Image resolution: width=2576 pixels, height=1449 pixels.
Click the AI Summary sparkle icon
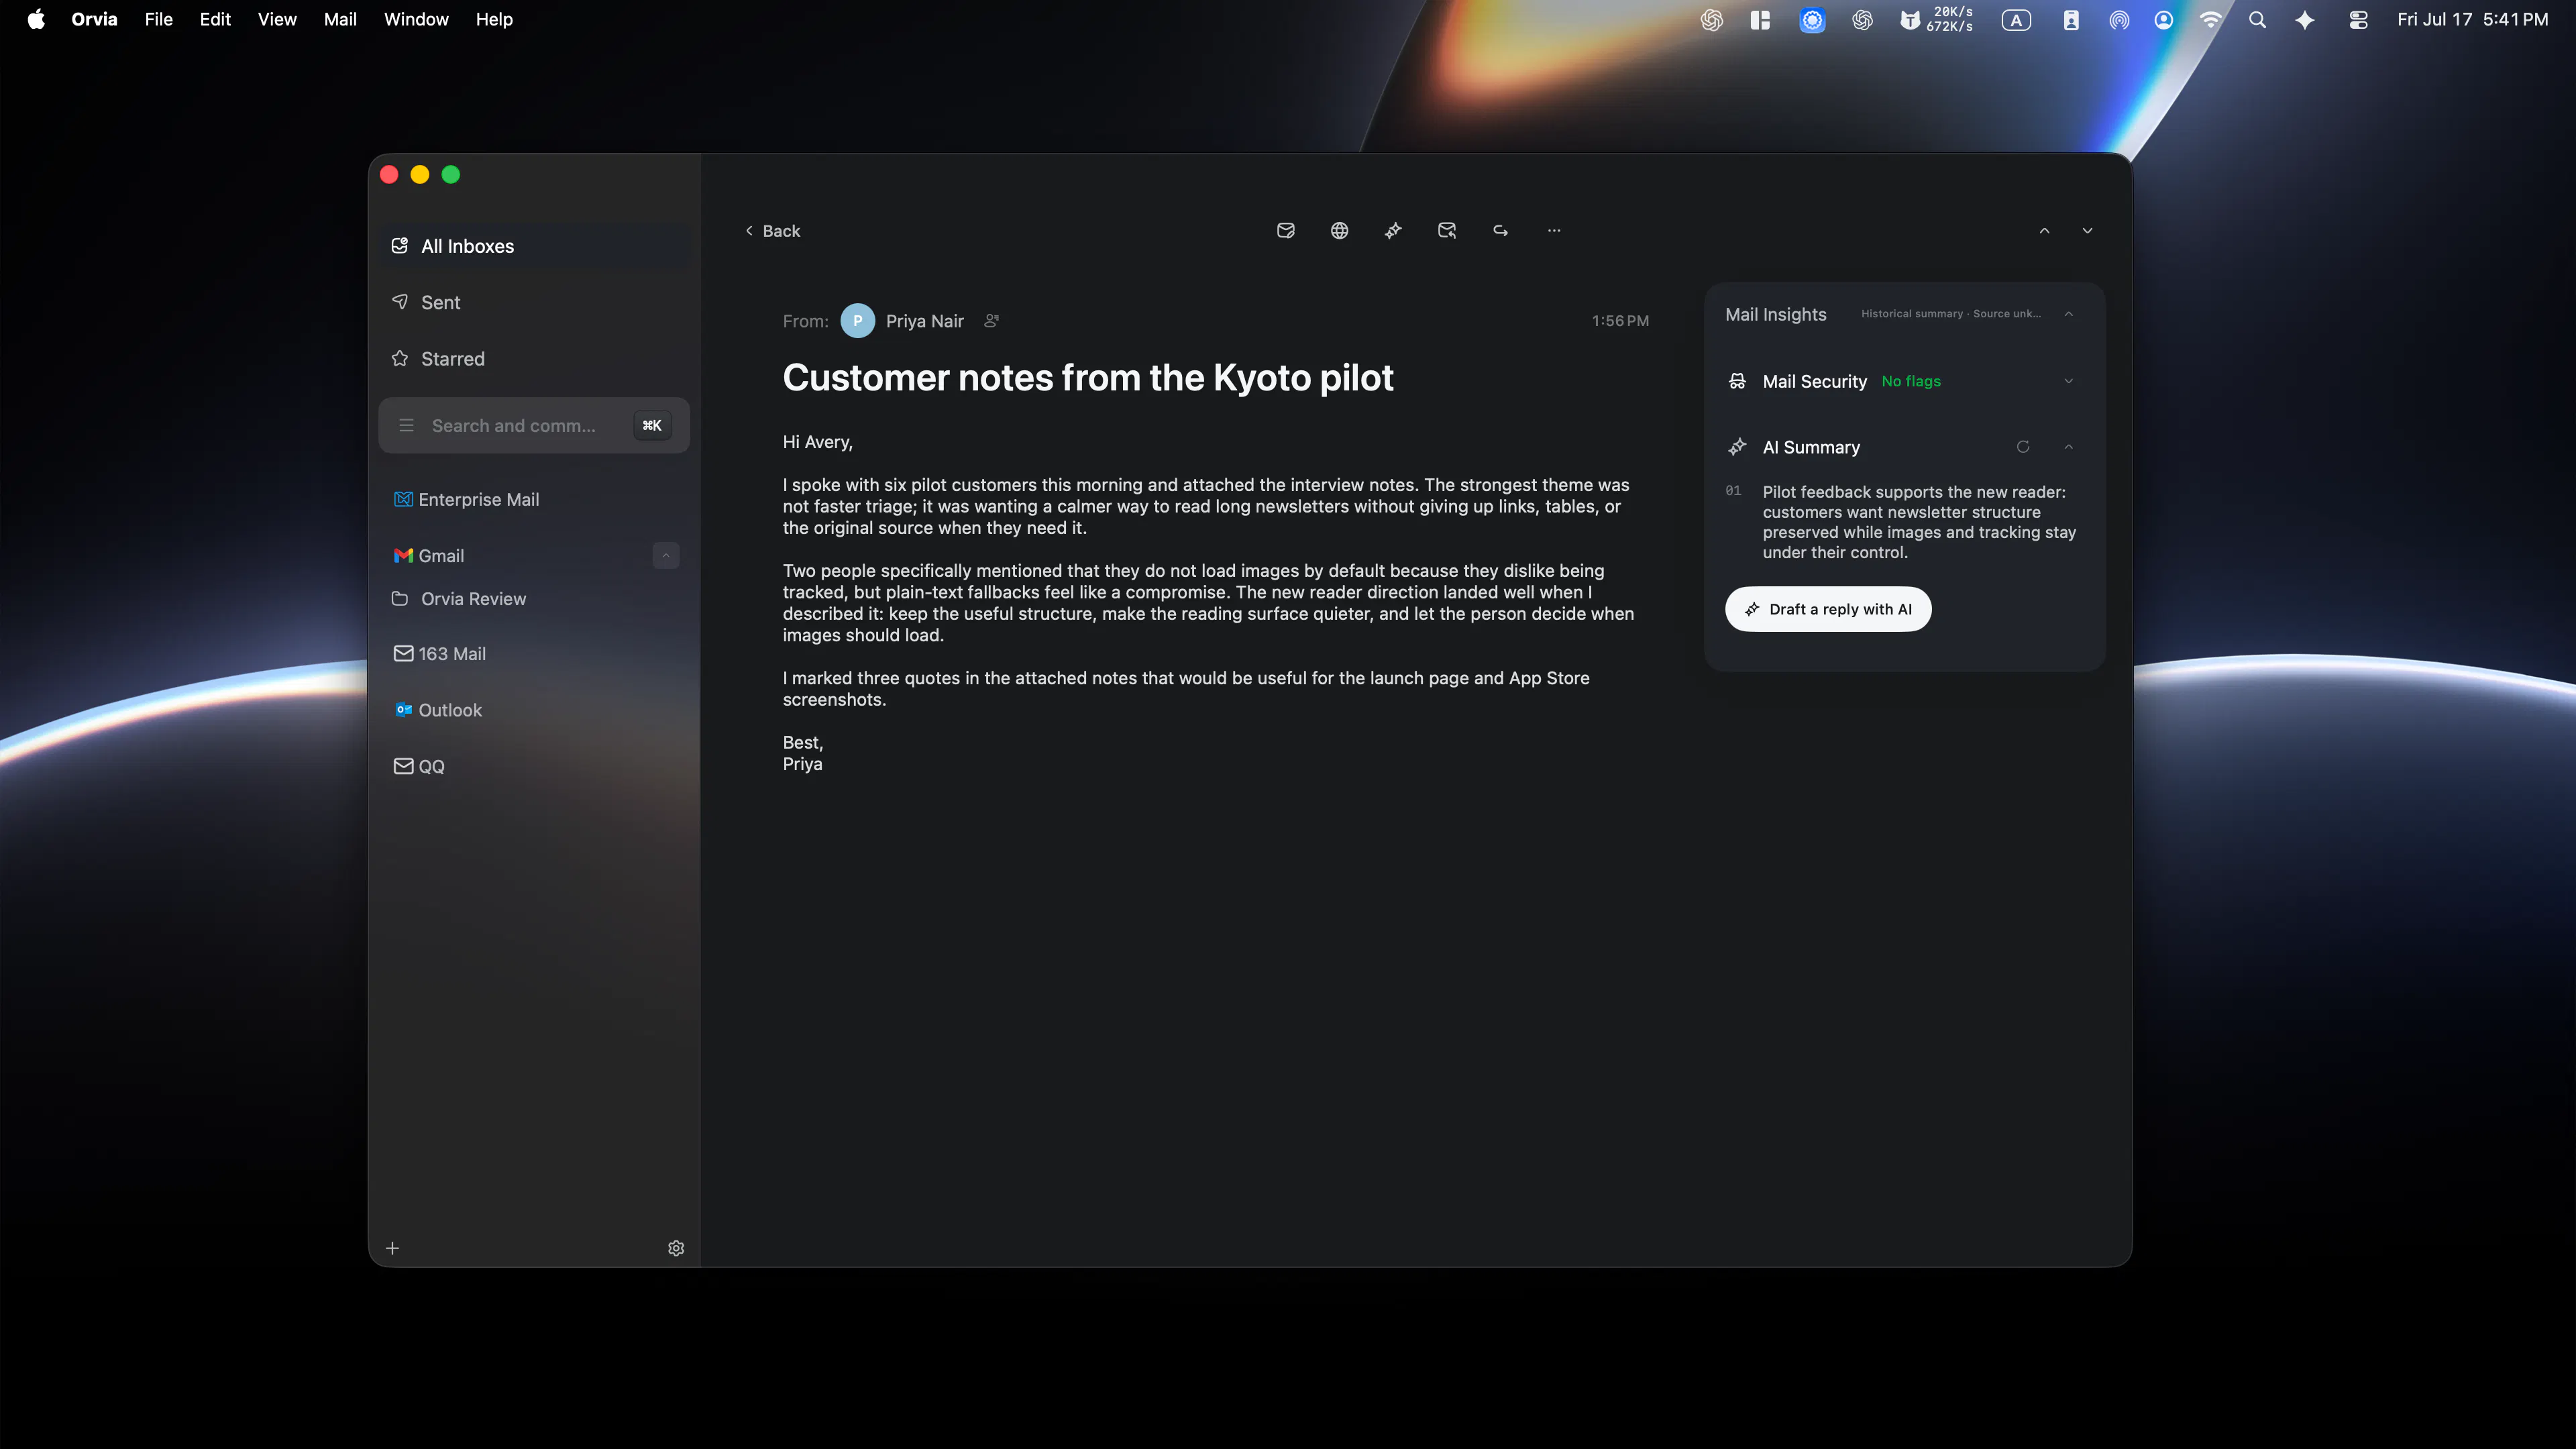(1737, 447)
